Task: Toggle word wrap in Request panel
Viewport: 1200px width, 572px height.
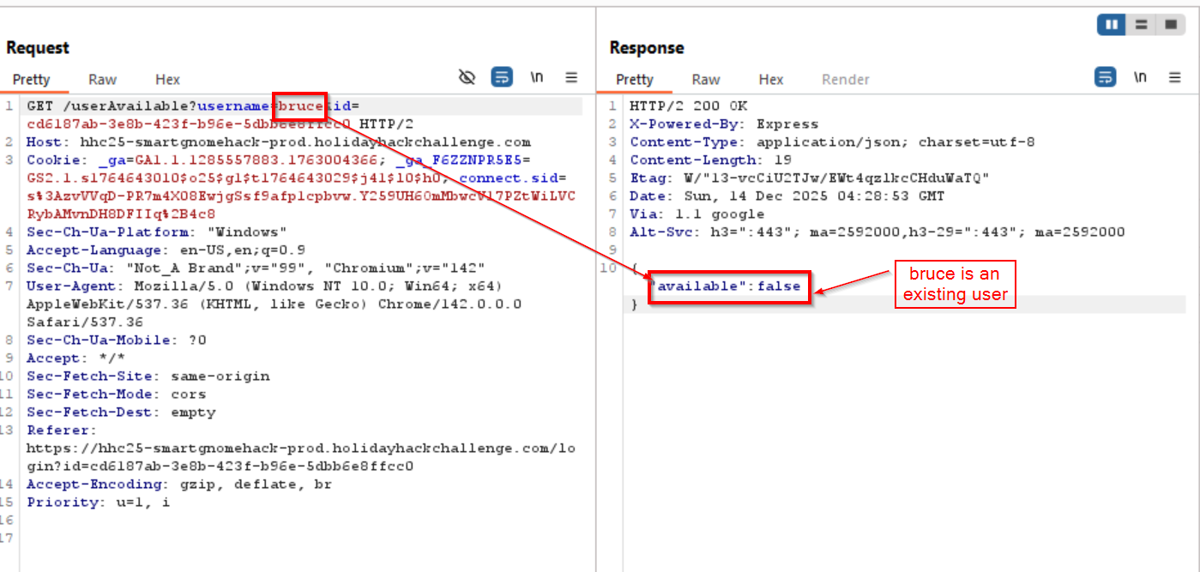Action: [502, 78]
